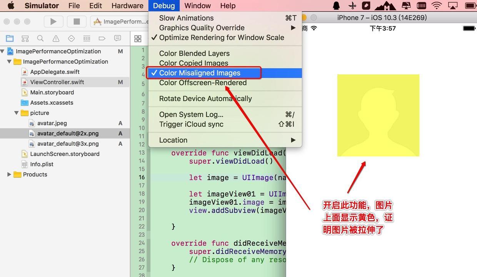477x277 pixels.
Task: Select AppDelegate.swift in the navigator
Action: click(55, 72)
